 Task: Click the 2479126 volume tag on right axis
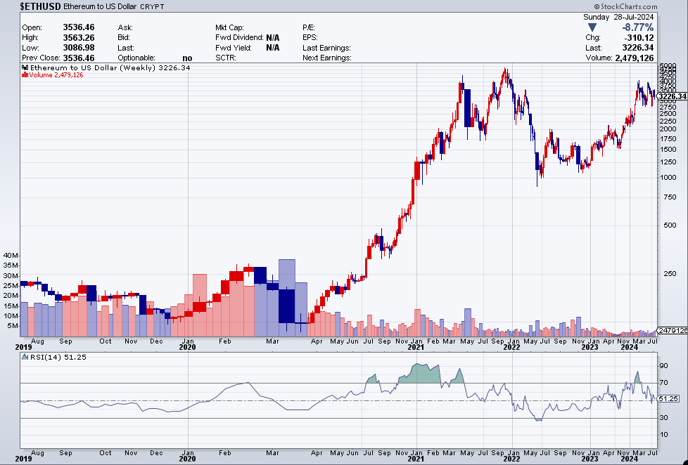coord(673,330)
